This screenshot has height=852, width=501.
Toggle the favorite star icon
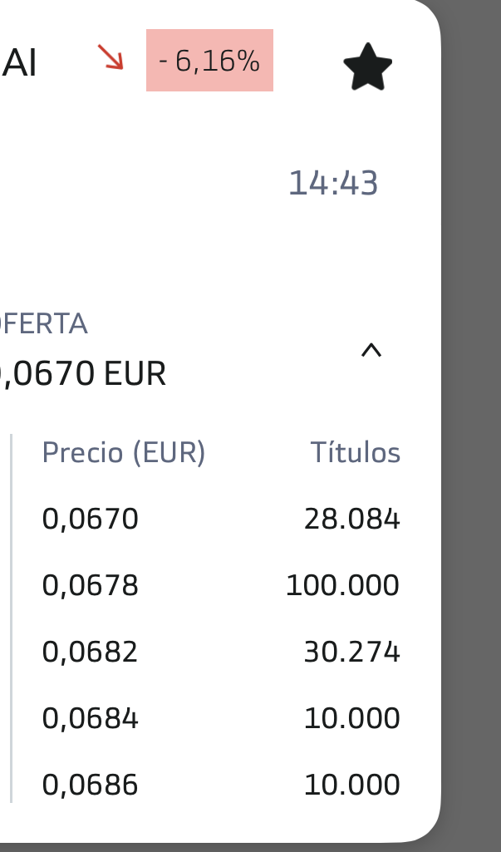(x=367, y=68)
